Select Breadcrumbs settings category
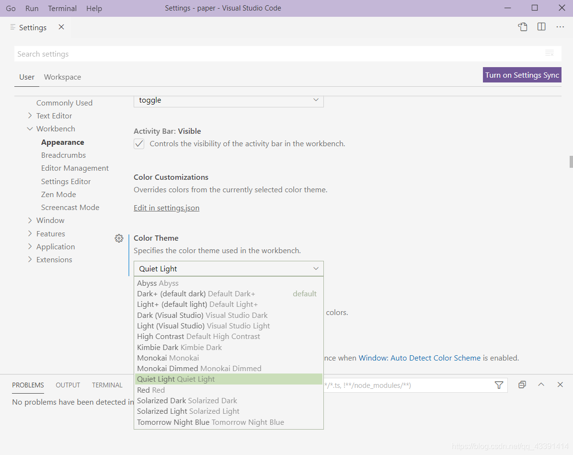Image resolution: width=573 pixels, height=455 pixels. coord(63,155)
